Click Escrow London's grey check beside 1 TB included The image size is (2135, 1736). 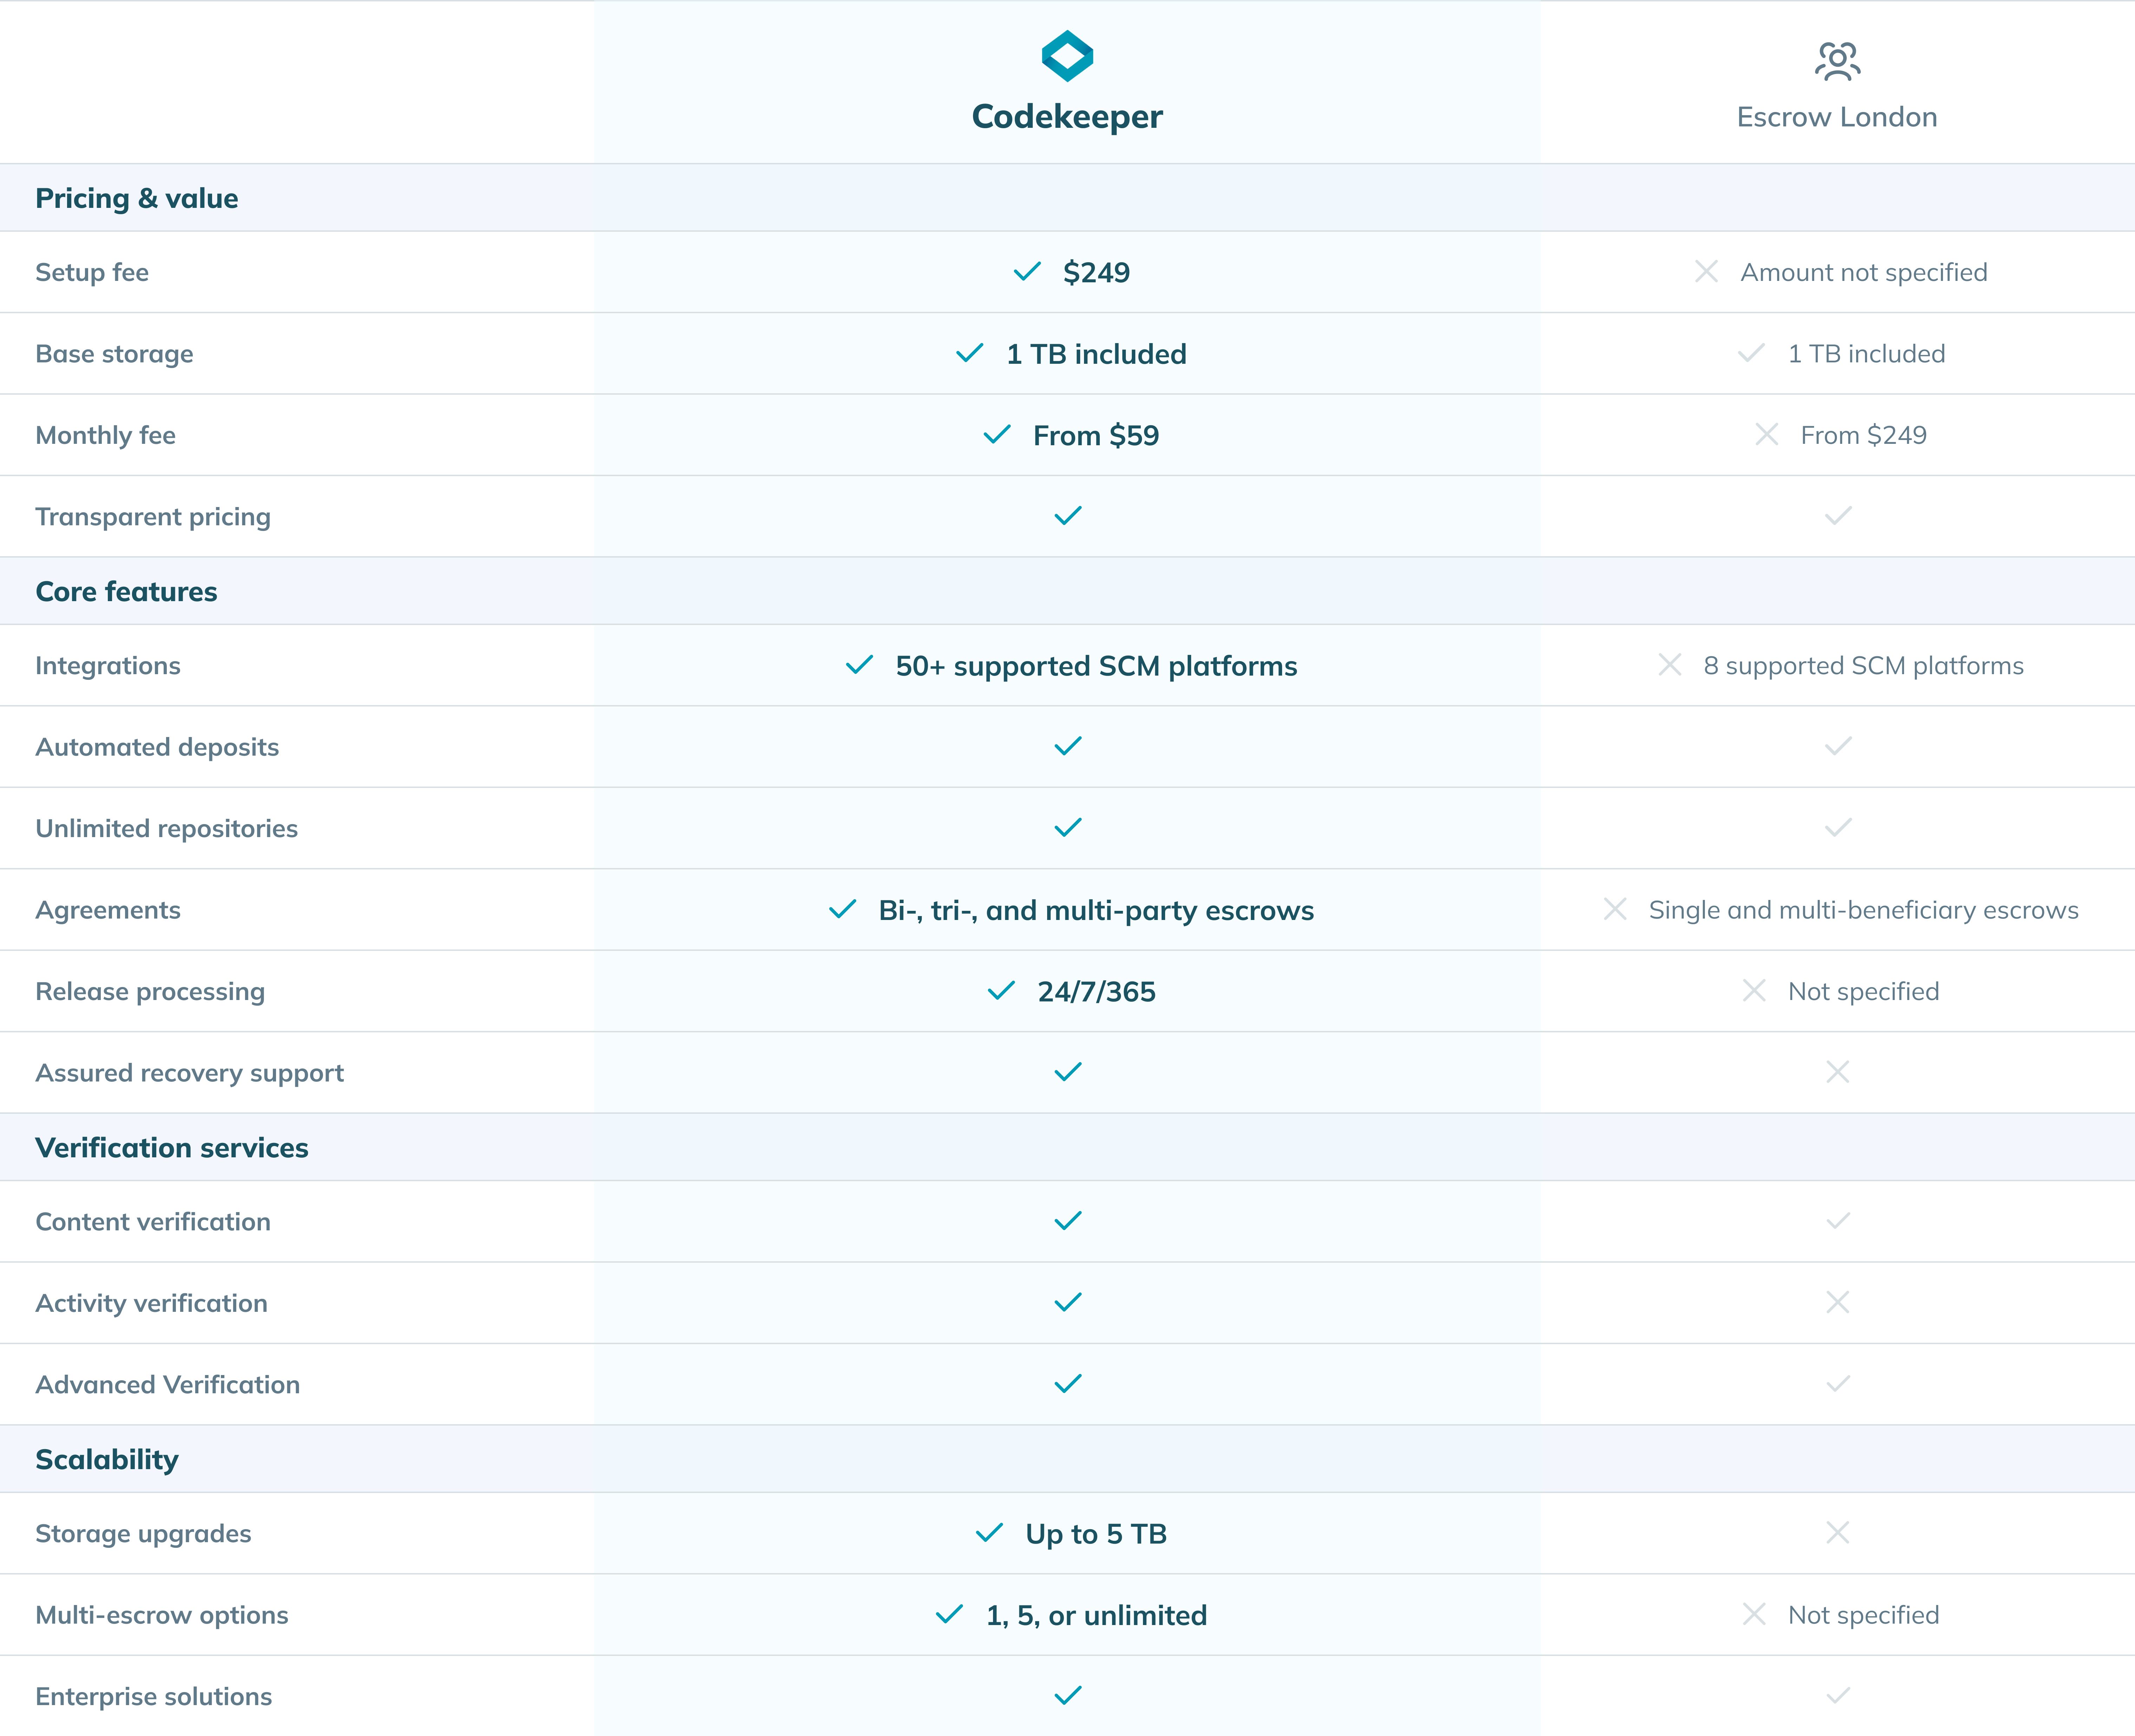pos(1751,353)
